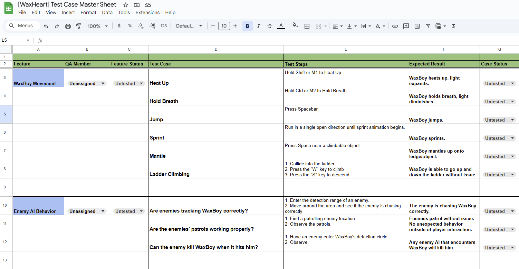Undo the last change

[x=46, y=26]
